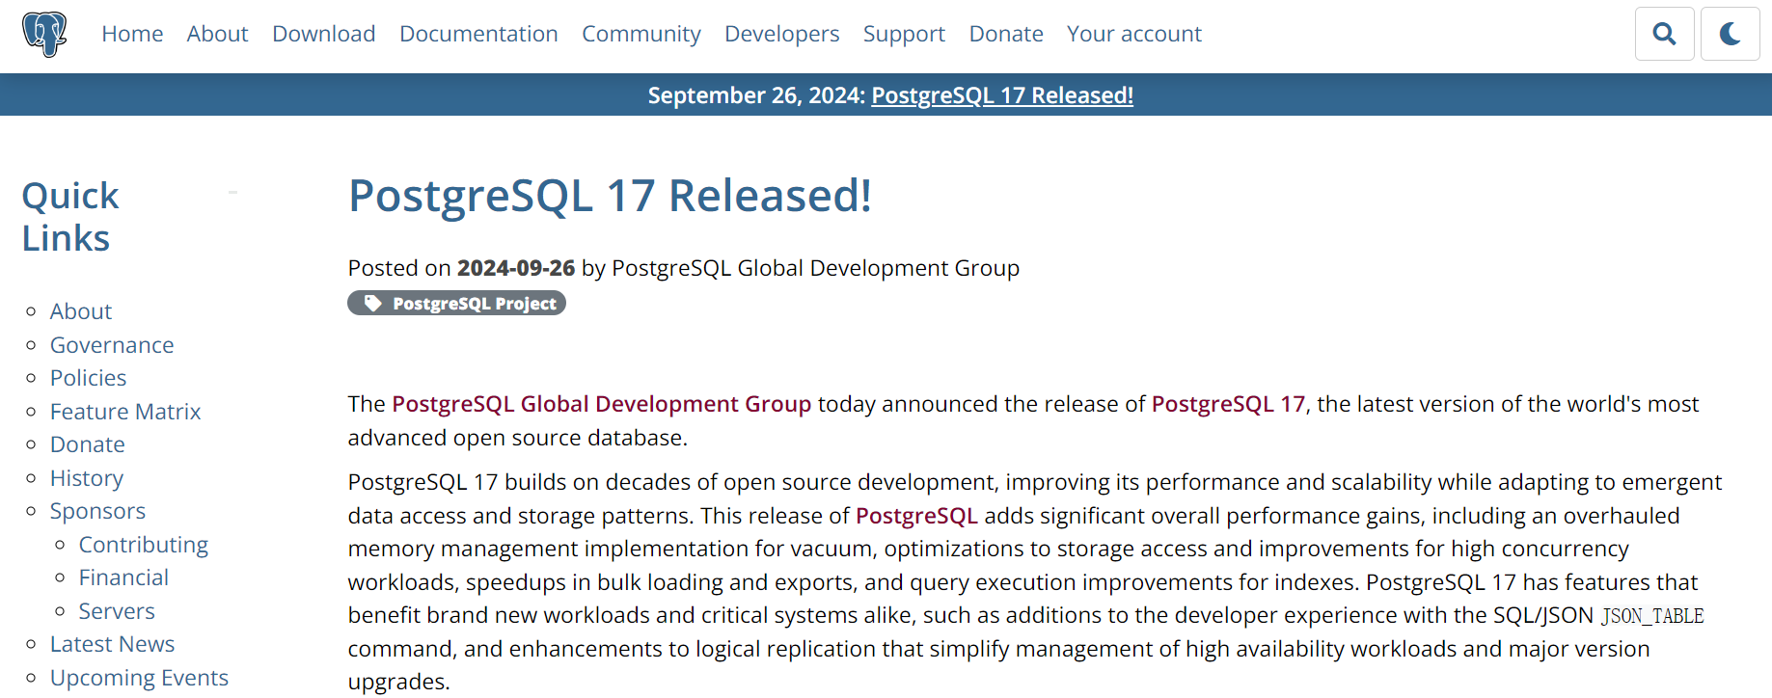Image resolution: width=1772 pixels, height=698 pixels.
Task: Click Donate in the top navigation
Action: coord(1006,34)
